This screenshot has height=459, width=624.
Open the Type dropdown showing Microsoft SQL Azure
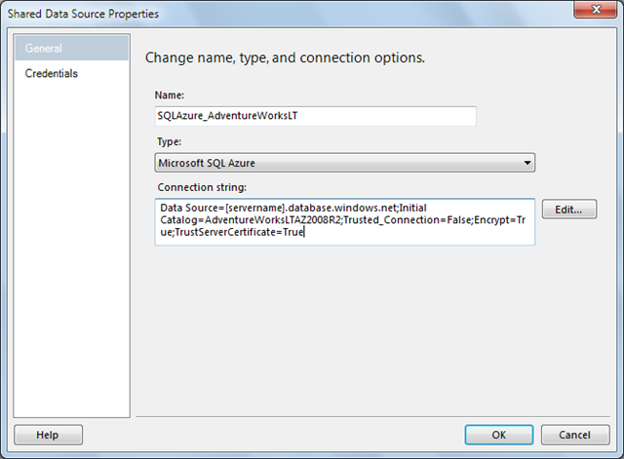pyautogui.click(x=344, y=163)
